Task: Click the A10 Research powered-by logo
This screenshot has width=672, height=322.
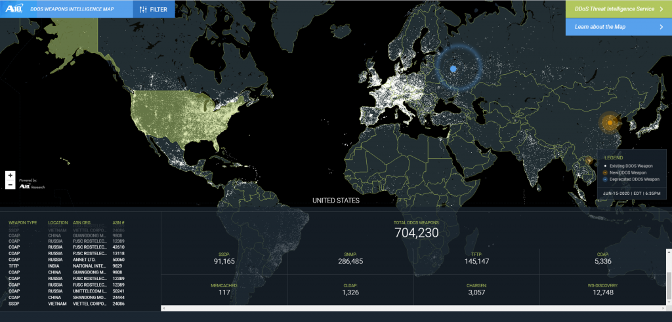Action: tap(31, 184)
